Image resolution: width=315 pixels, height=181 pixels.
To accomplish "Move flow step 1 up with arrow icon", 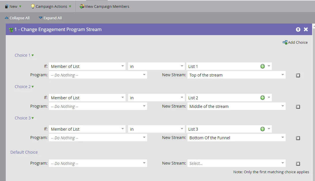I will (298, 30).
